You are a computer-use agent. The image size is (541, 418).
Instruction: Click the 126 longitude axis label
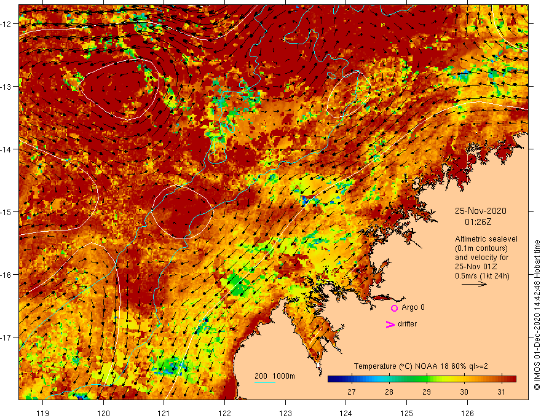point(467,413)
